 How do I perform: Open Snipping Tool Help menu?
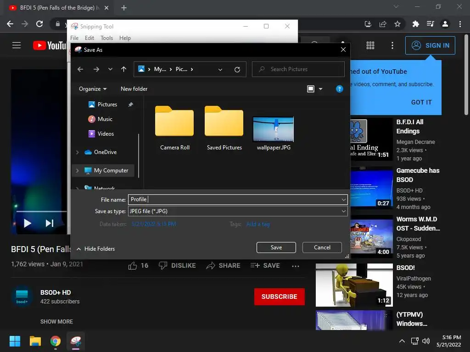[x=125, y=38]
